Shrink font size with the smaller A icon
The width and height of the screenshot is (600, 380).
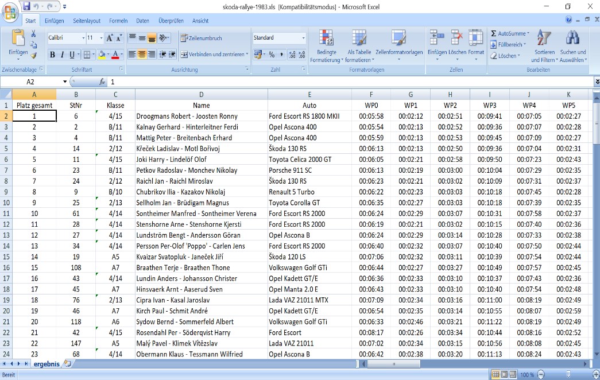[119, 37]
